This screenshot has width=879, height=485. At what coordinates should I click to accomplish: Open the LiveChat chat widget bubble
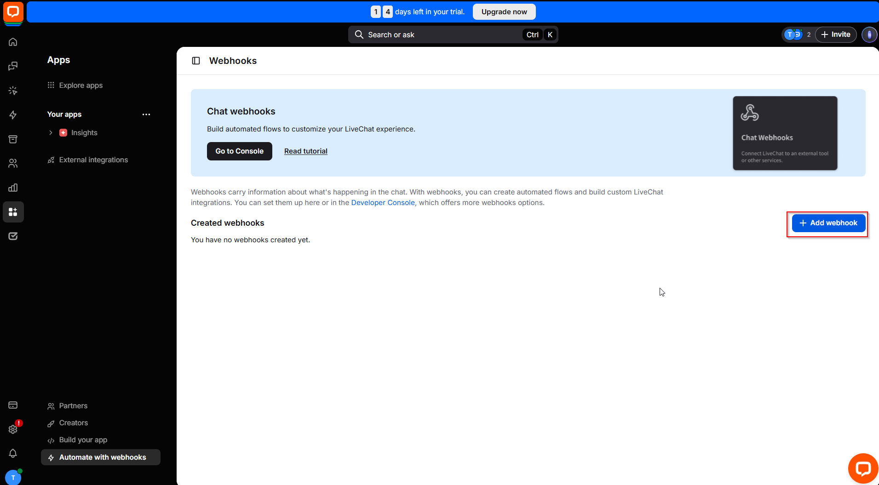863,468
